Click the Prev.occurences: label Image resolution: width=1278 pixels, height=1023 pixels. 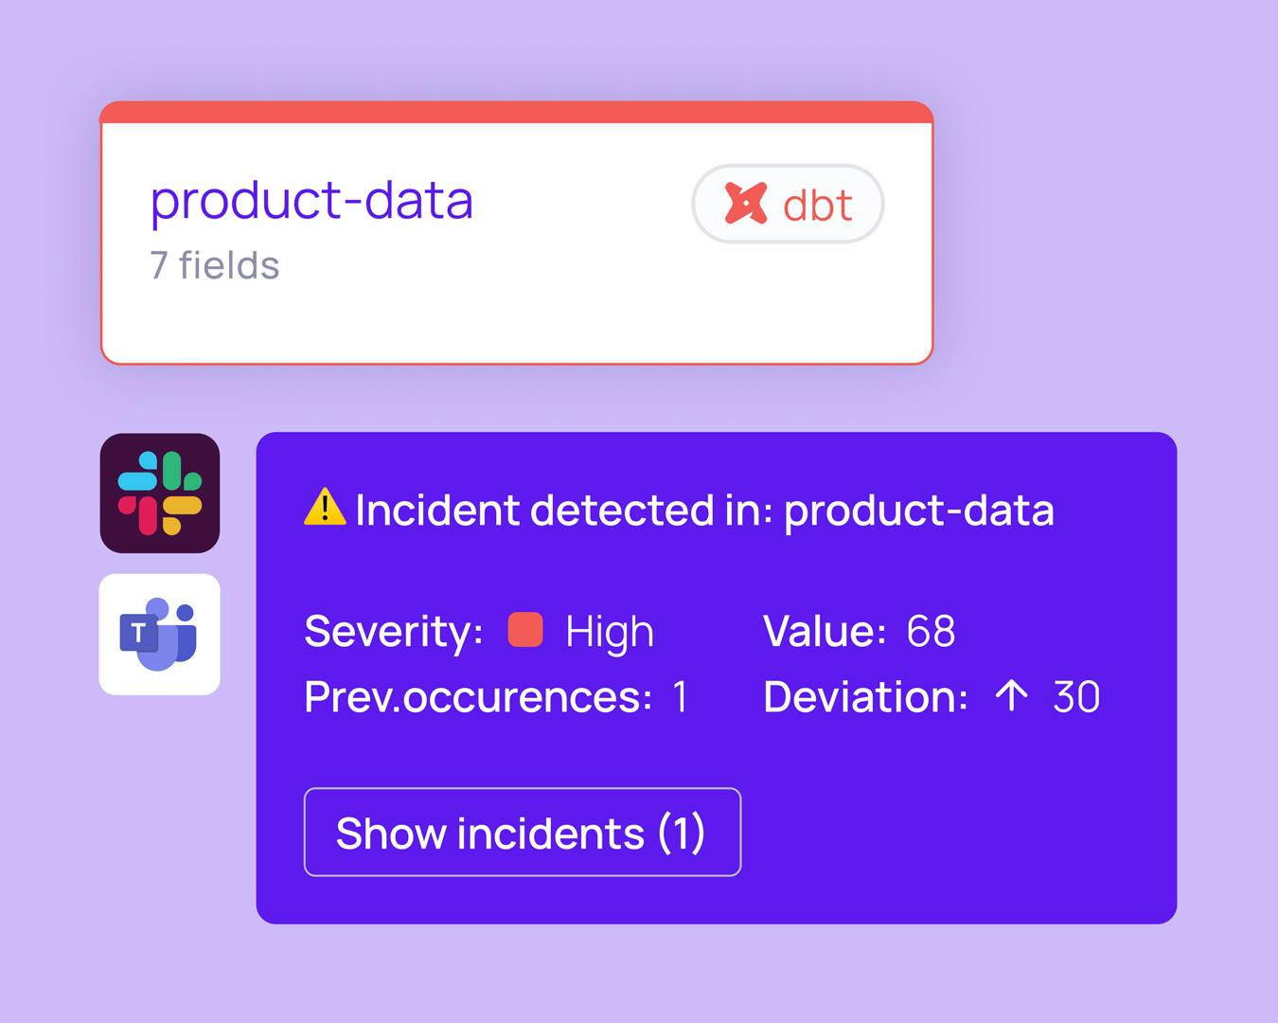pyautogui.click(x=478, y=697)
